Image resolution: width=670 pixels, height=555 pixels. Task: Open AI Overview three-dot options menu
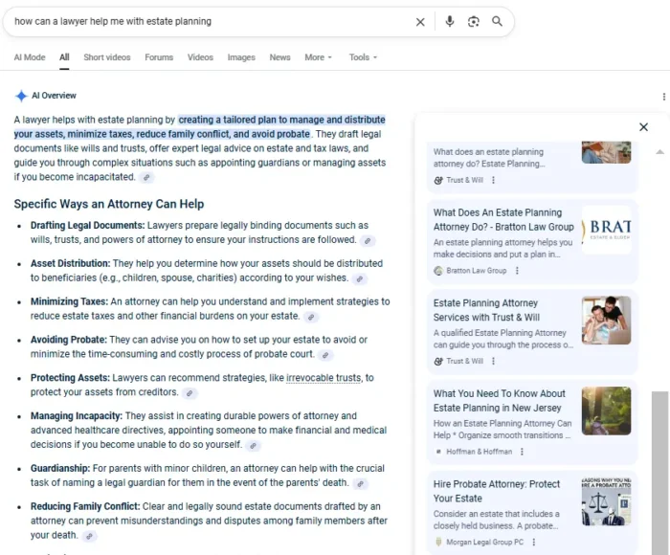pos(663,97)
